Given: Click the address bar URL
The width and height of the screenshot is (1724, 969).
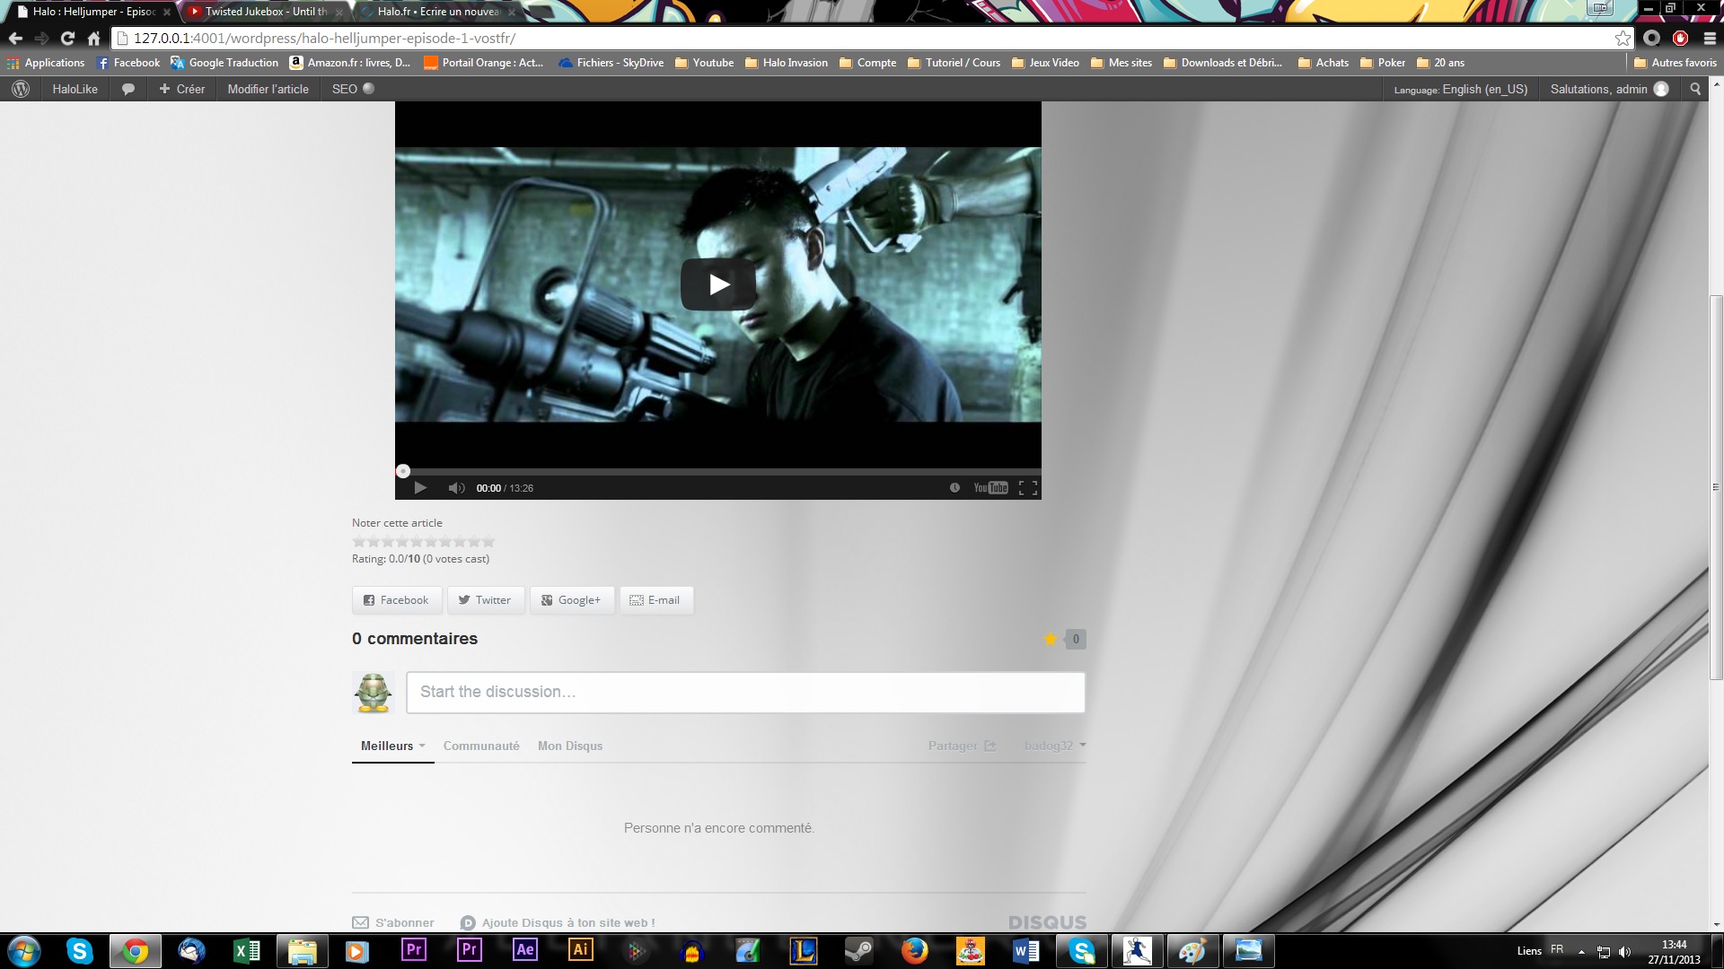Looking at the screenshot, I should (x=324, y=39).
